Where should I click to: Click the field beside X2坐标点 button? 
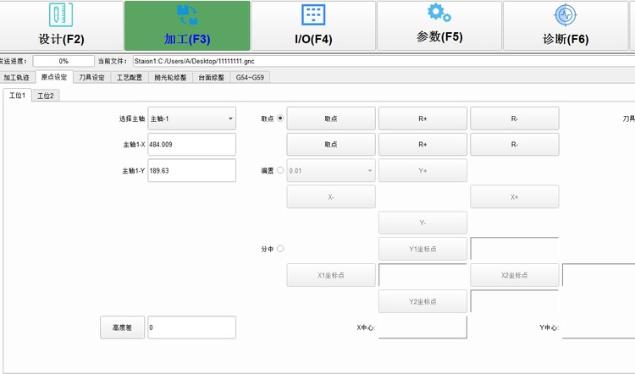(599, 275)
